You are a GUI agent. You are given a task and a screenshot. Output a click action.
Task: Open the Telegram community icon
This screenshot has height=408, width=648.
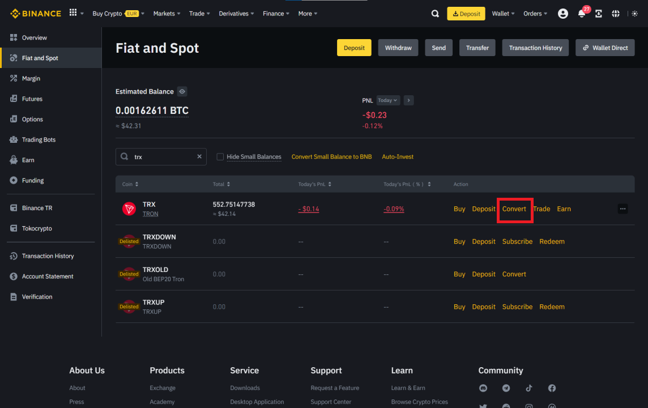click(x=506, y=388)
